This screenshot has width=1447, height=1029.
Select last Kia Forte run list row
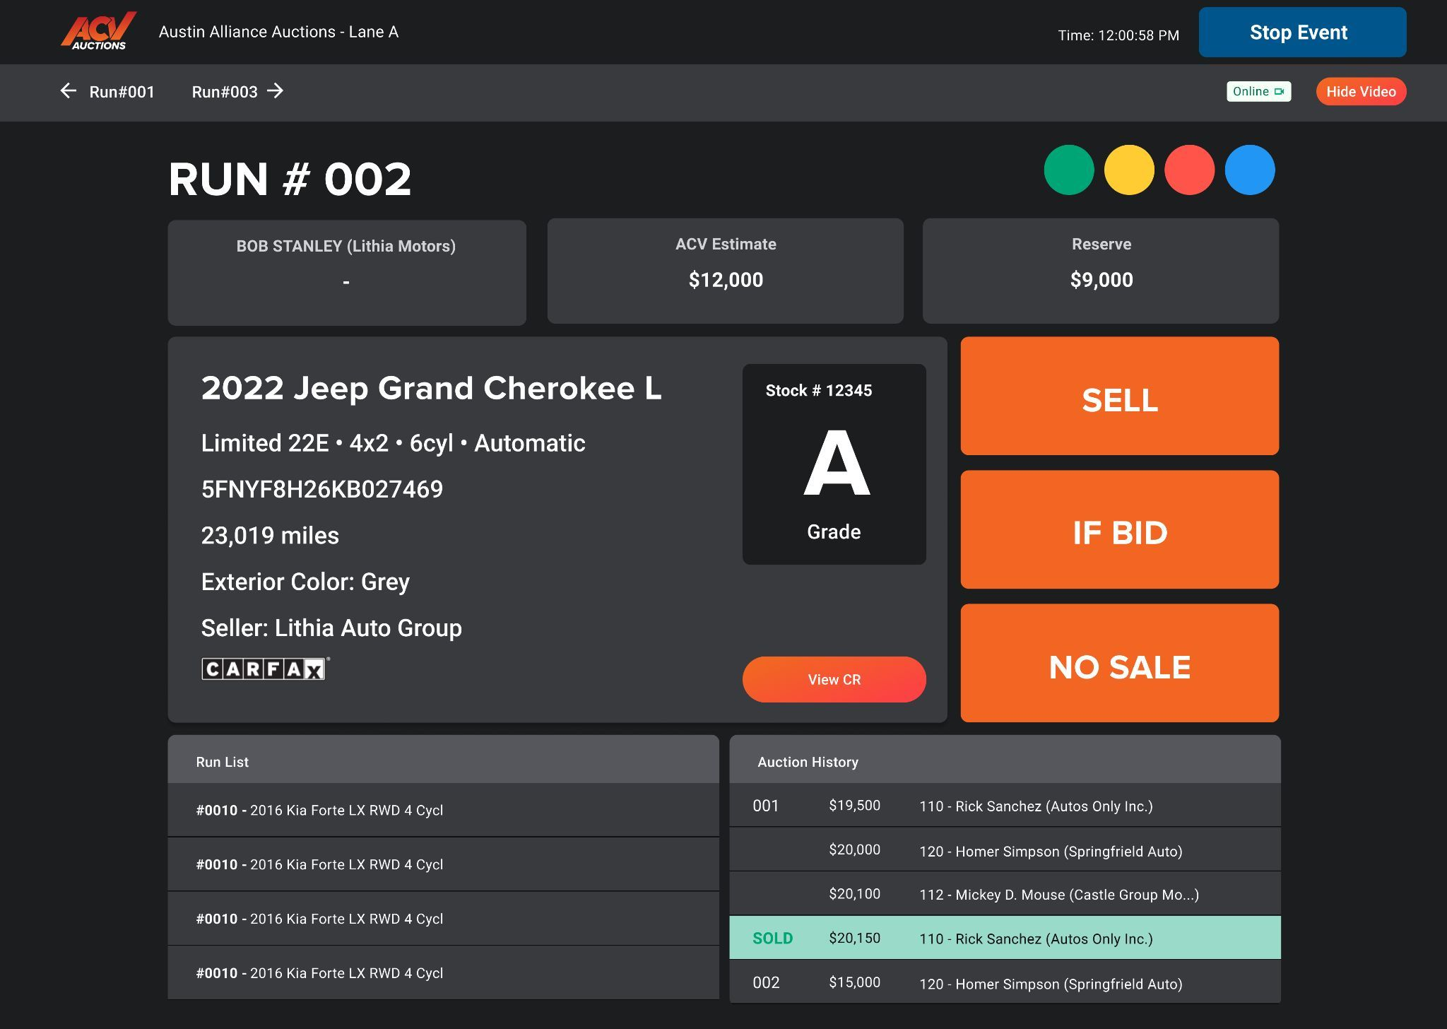[x=443, y=973]
